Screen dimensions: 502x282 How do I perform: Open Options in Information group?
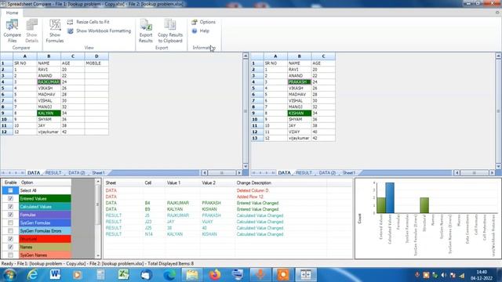click(204, 22)
